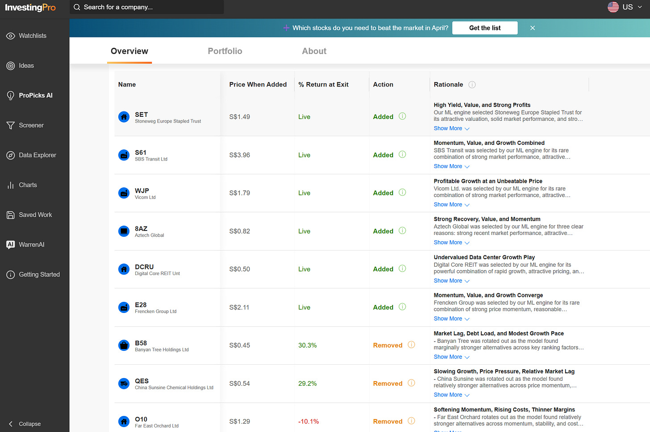Click the WJP Added info icon
Viewport: 650px width, 432px height.
[402, 193]
